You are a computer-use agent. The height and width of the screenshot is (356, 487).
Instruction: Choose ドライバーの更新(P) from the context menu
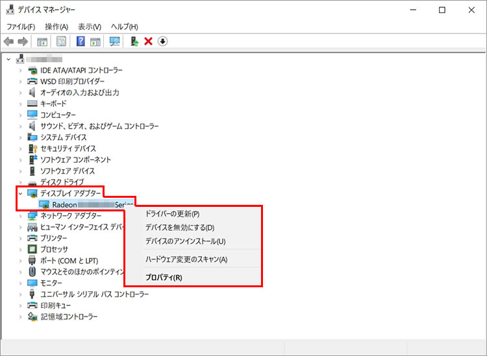point(172,214)
